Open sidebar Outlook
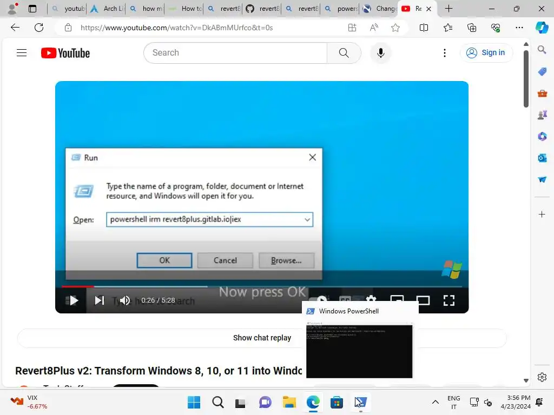Screen dimensions: 554x415 pos(542,158)
